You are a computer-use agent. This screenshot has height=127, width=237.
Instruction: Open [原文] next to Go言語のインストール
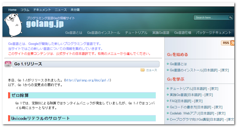point(225,70)
